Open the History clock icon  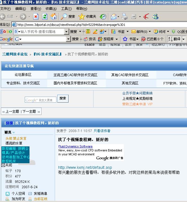[103, 17]
